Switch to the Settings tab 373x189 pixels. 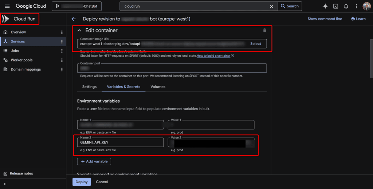[x=90, y=87]
